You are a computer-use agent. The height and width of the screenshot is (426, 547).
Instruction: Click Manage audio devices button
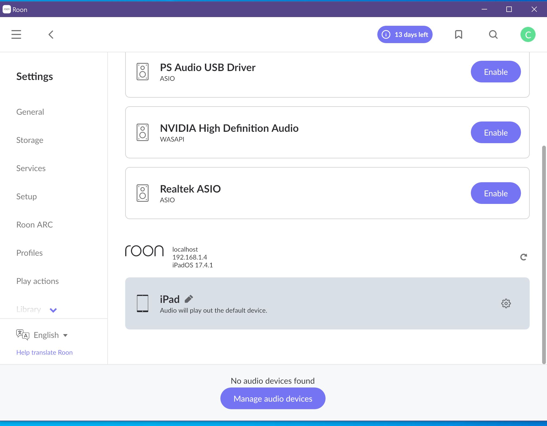tap(273, 398)
